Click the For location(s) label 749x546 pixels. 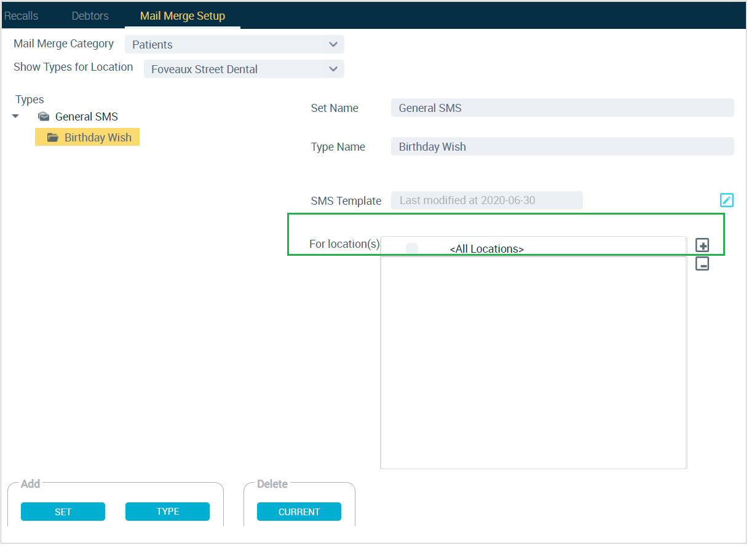(344, 244)
